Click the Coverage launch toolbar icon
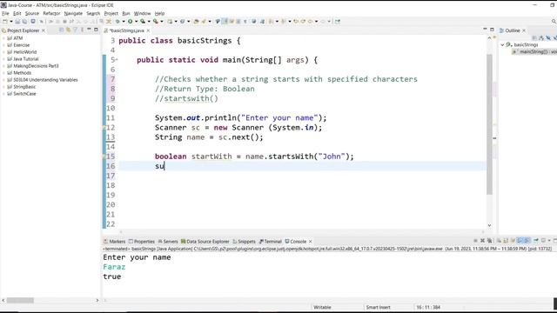Image resolution: width=557 pixels, height=313 pixels. [x=143, y=21]
